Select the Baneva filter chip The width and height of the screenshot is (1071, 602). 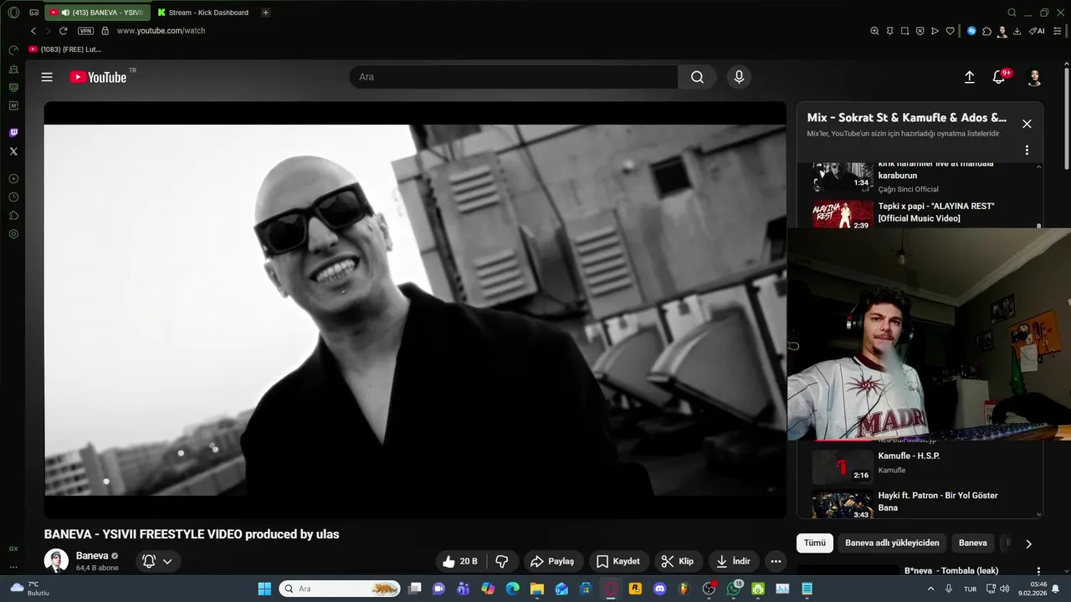(972, 543)
